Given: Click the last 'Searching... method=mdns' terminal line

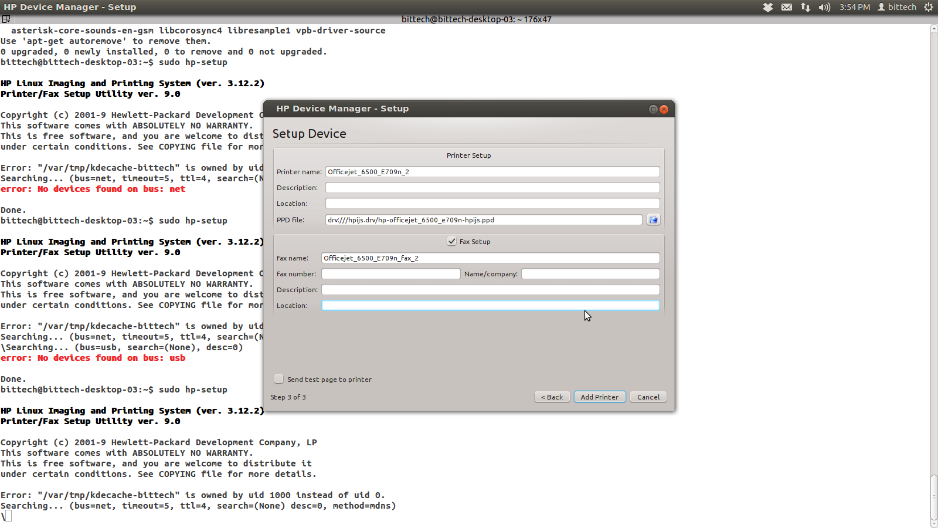Looking at the screenshot, I should pos(198,506).
